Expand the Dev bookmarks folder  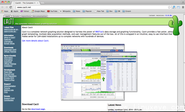pyautogui.click(x=110, y=11)
